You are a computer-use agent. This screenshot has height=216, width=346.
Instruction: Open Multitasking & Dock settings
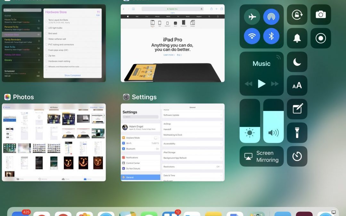click(x=193, y=135)
